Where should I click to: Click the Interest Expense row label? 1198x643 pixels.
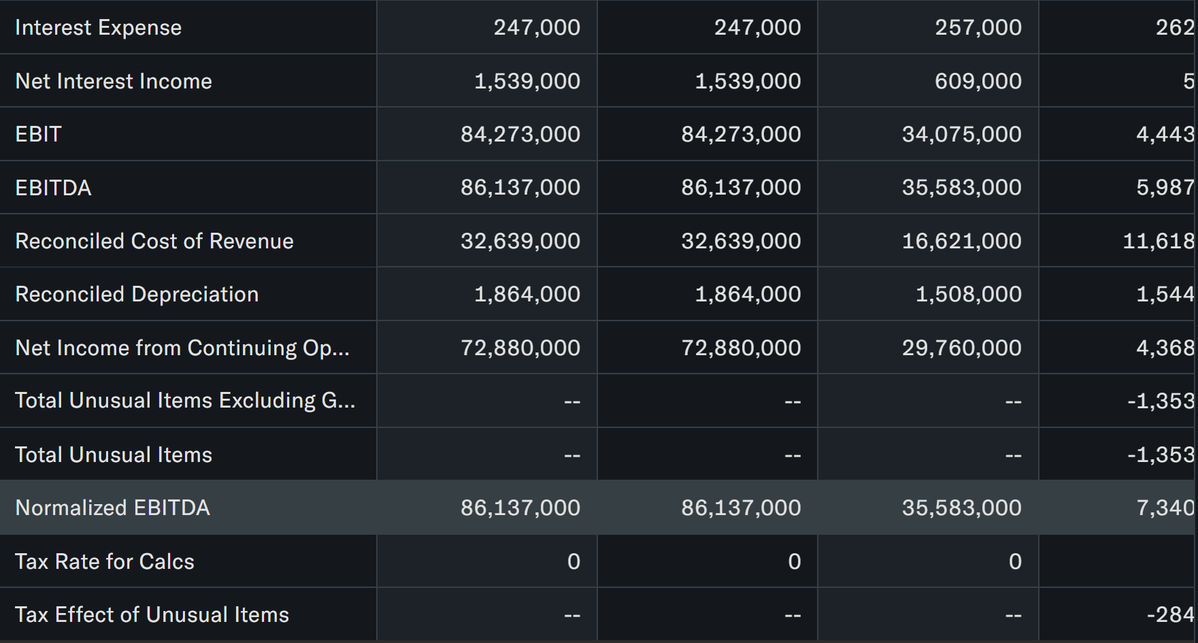[98, 28]
